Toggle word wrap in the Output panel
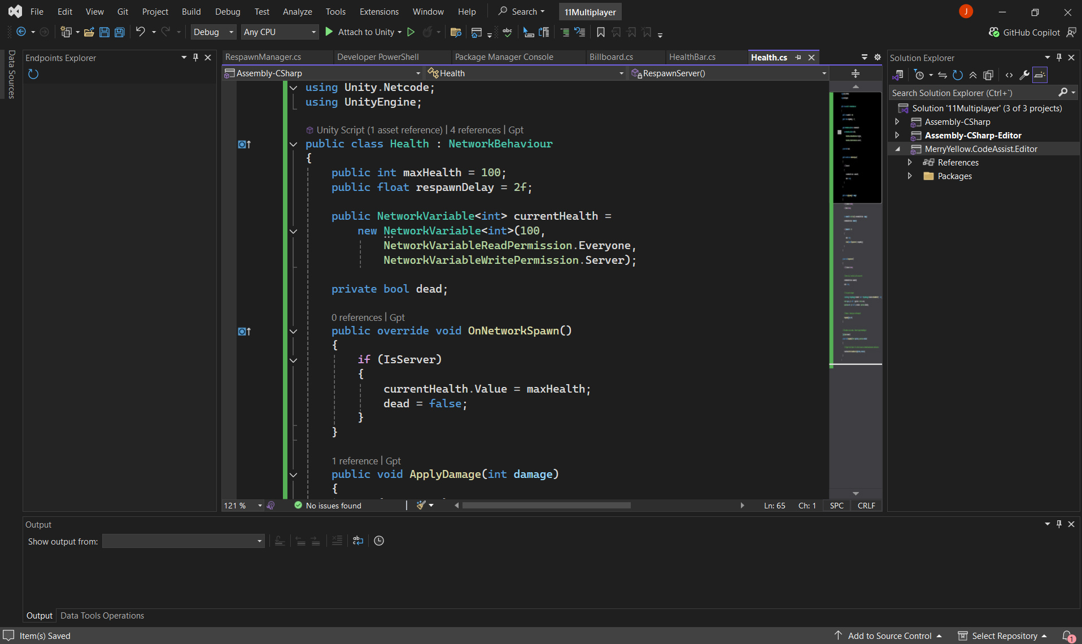This screenshot has width=1082, height=644. tap(357, 541)
